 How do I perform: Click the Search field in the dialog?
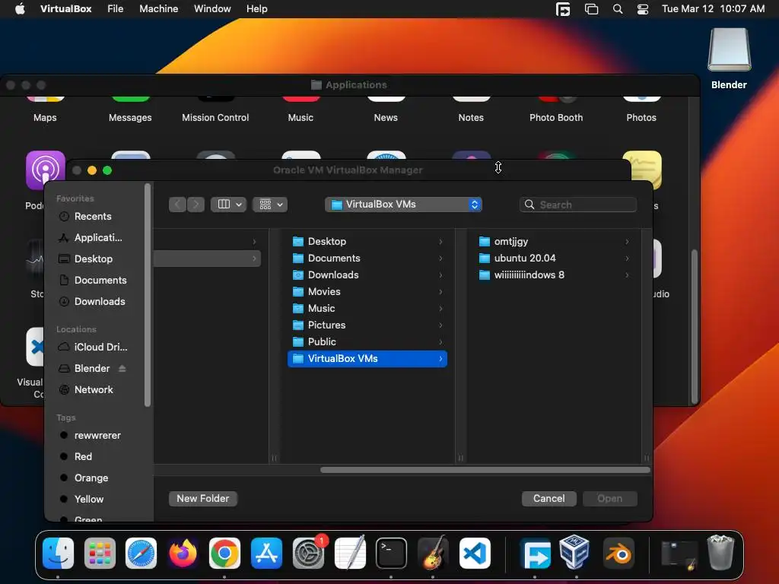(578, 205)
